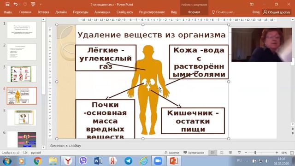Open Google Chrome from the taskbar
295x166 pixels.
(38, 161)
